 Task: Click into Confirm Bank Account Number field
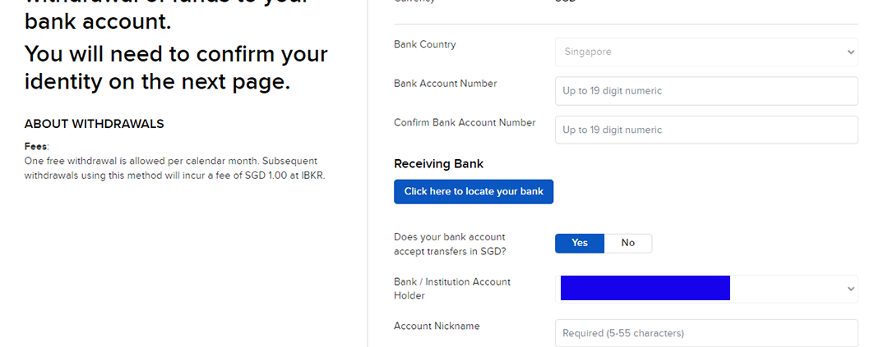tap(705, 130)
